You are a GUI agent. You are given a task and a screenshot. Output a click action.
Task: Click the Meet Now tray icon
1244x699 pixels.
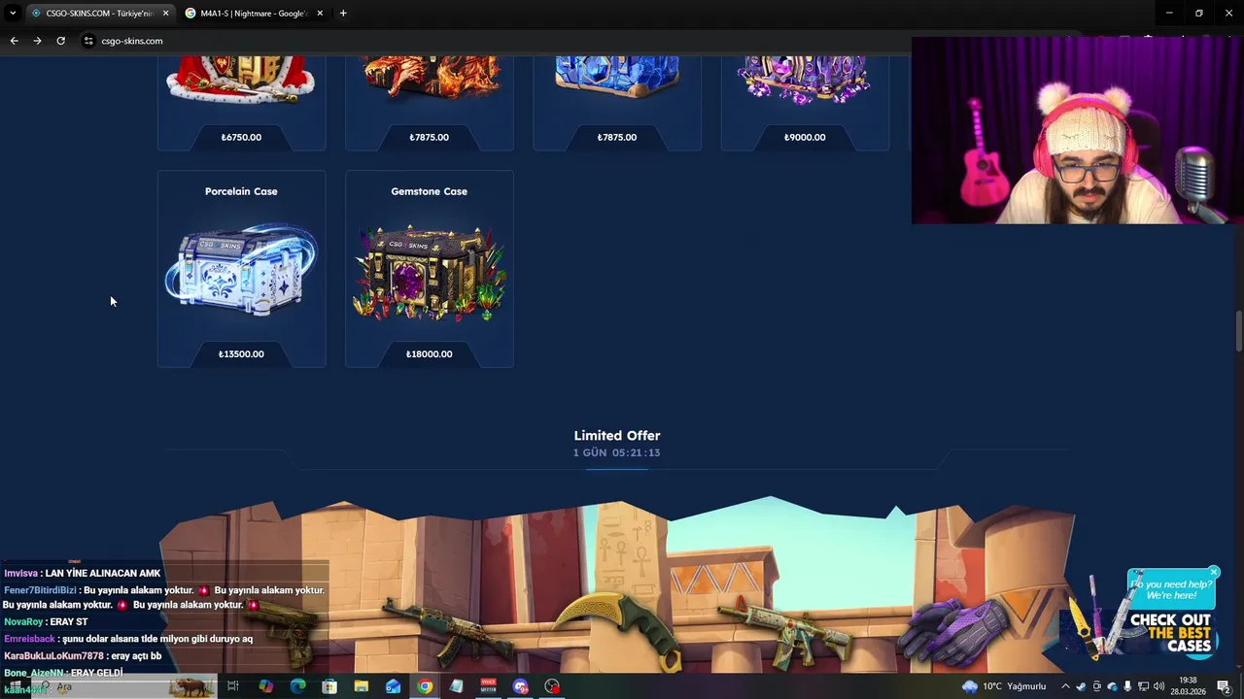point(1097,686)
